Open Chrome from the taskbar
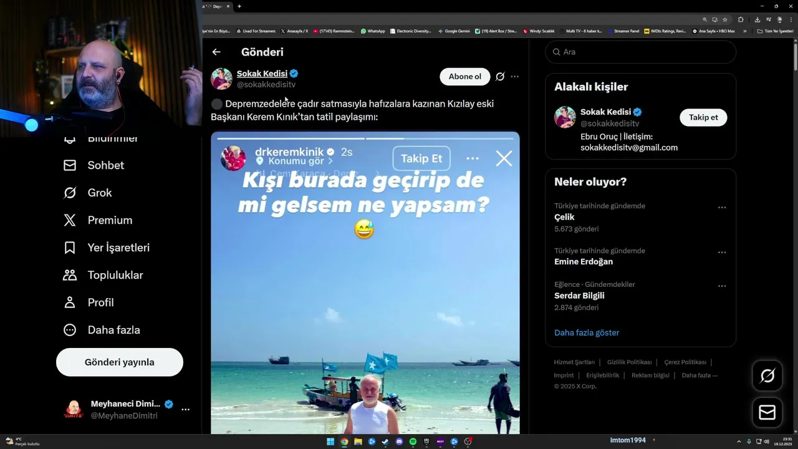The width and height of the screenshot is (798, 449). 344,442
